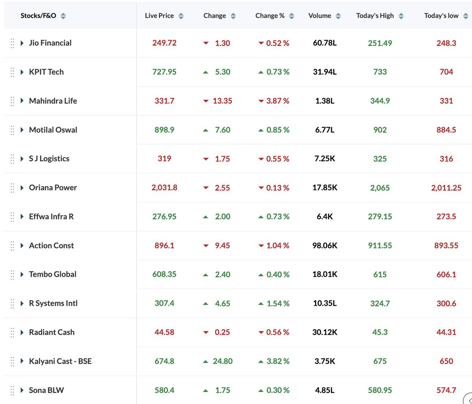472x404 pixels.
Task: Expand the Kalyani Cast - BSE row arrow
Action: pos(22,361)
